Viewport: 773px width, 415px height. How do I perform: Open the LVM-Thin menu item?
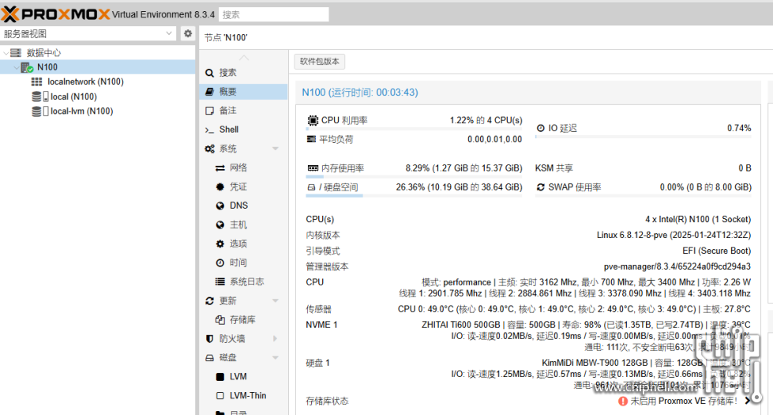[243, 396]
